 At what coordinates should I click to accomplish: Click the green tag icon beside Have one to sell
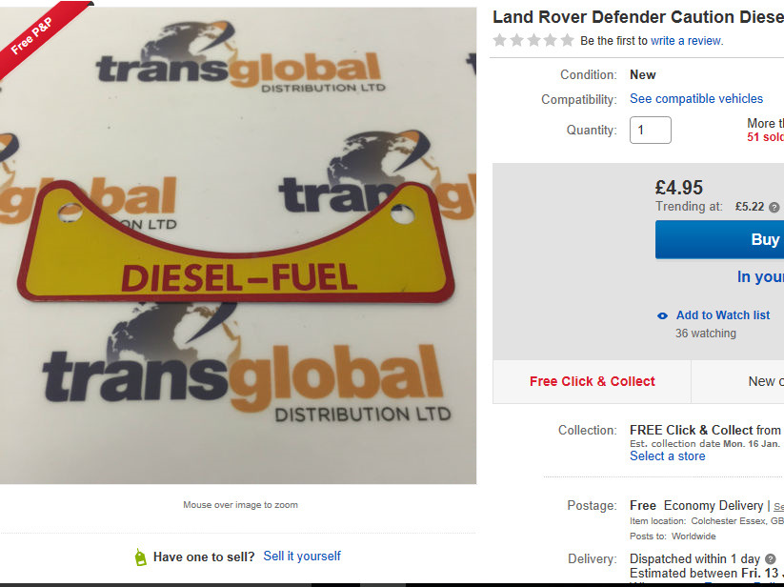(140, 557)
